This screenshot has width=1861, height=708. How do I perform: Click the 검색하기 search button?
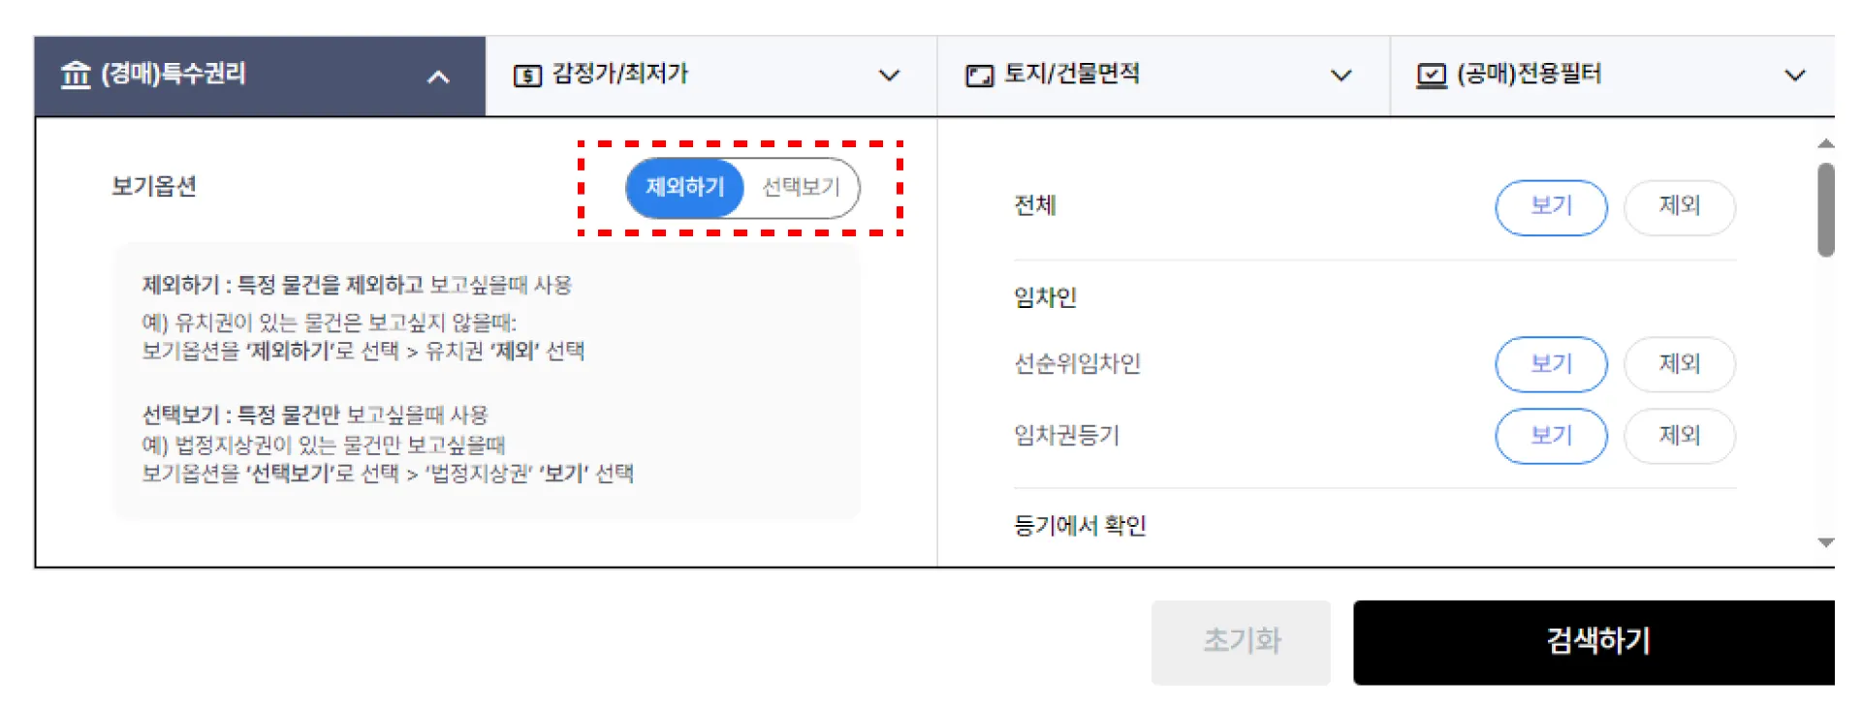[1594, 642]
